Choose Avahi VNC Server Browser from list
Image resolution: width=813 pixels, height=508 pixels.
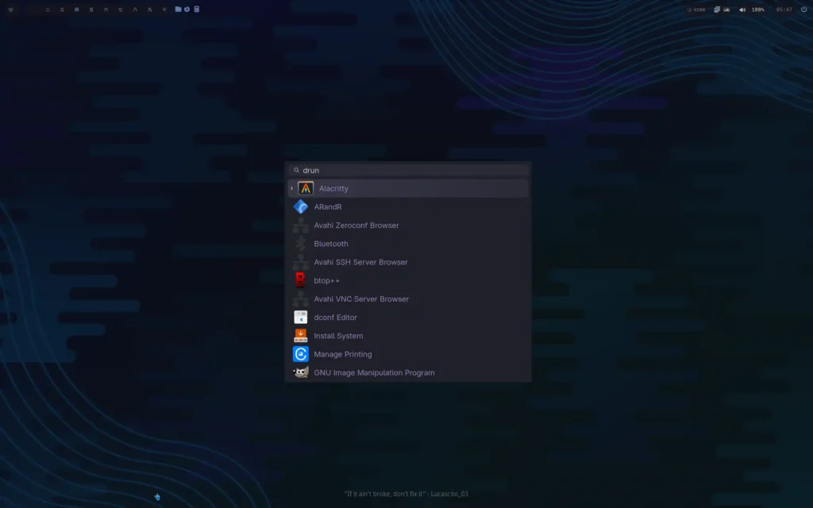click(361, 299)
